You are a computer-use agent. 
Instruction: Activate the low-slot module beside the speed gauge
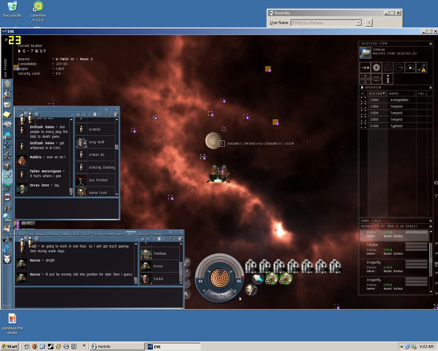coord(251,290)
